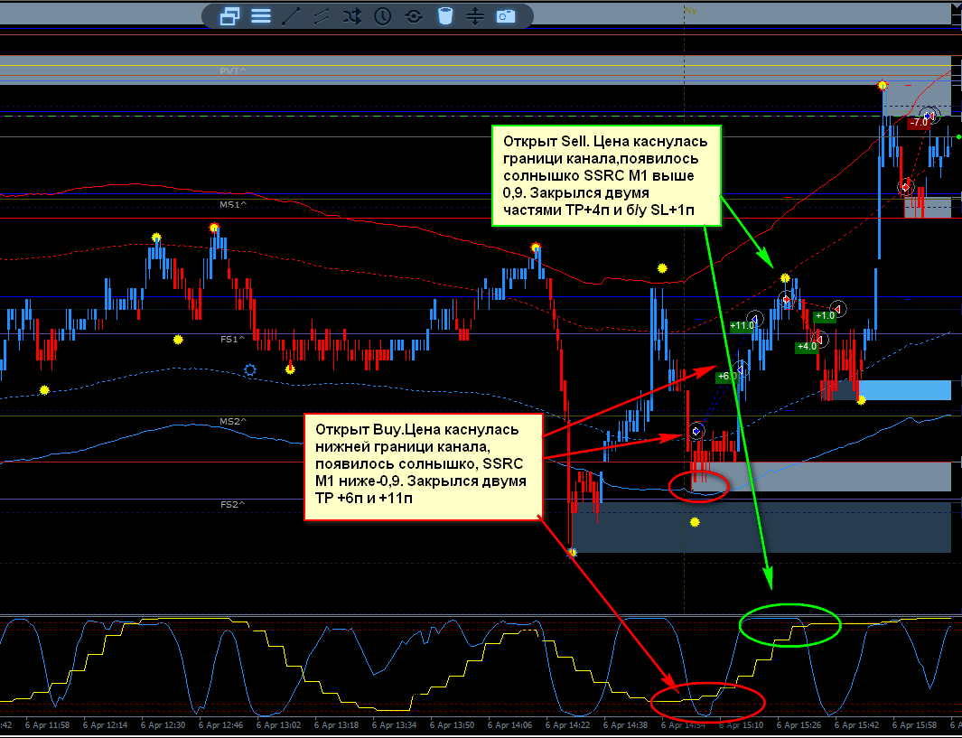Click the MS1^ level label

[x=233, y=204]
